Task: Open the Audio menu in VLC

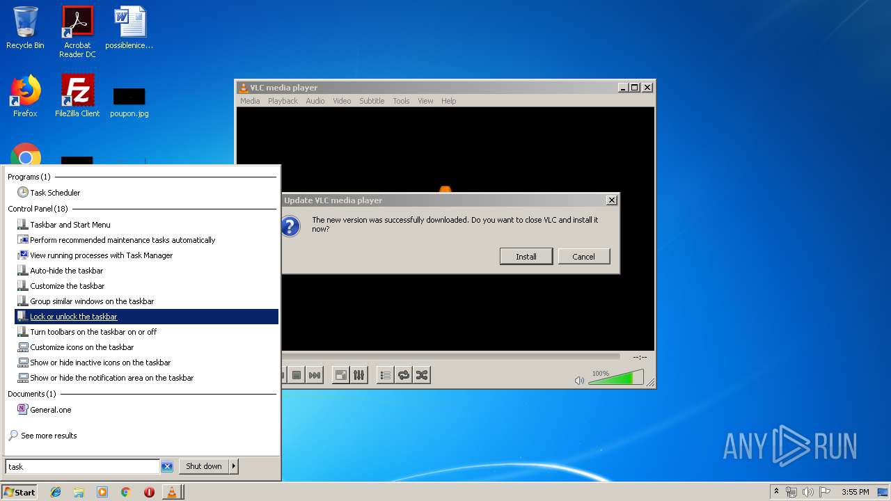Action: pyautogui.click(x=315, y=101)
